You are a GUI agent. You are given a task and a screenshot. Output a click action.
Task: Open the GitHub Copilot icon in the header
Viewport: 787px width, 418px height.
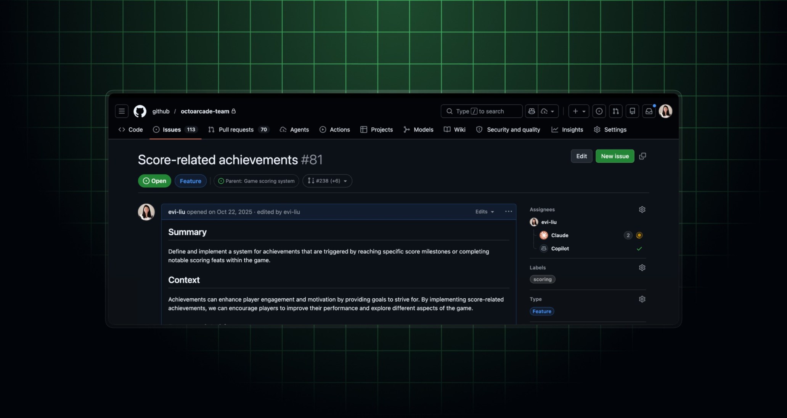click(531, 111)
